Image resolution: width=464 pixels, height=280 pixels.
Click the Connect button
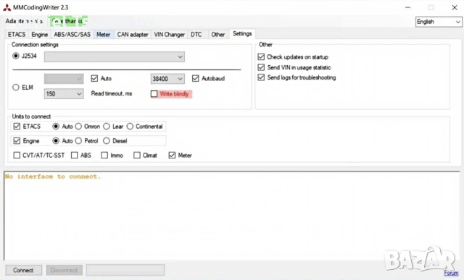[x=23, y=270]
